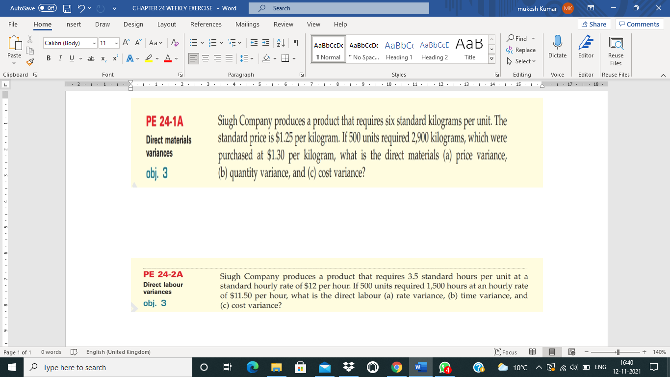Click the Share button
670x377 pixels.
click(x=594, y=24)
